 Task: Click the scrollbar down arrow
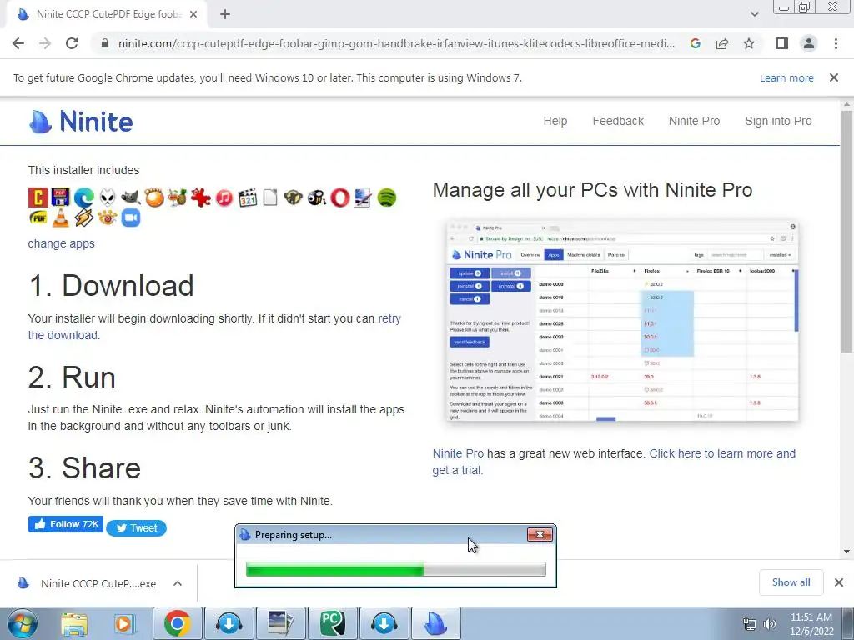coord(846,552)
